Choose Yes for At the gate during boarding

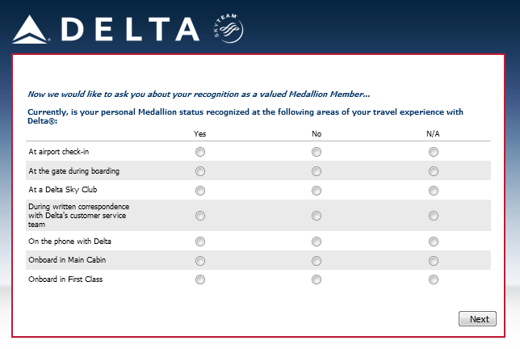(x=200, y=171)
